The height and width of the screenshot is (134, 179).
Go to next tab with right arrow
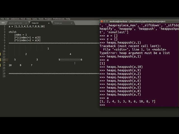point(4,23)
